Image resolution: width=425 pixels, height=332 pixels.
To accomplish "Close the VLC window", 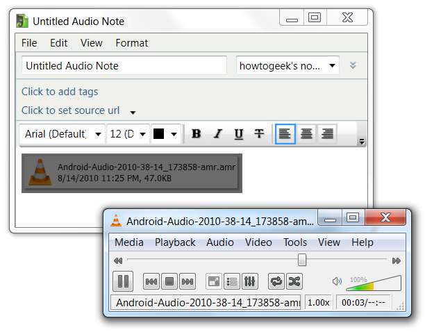I will pos(385,217).
